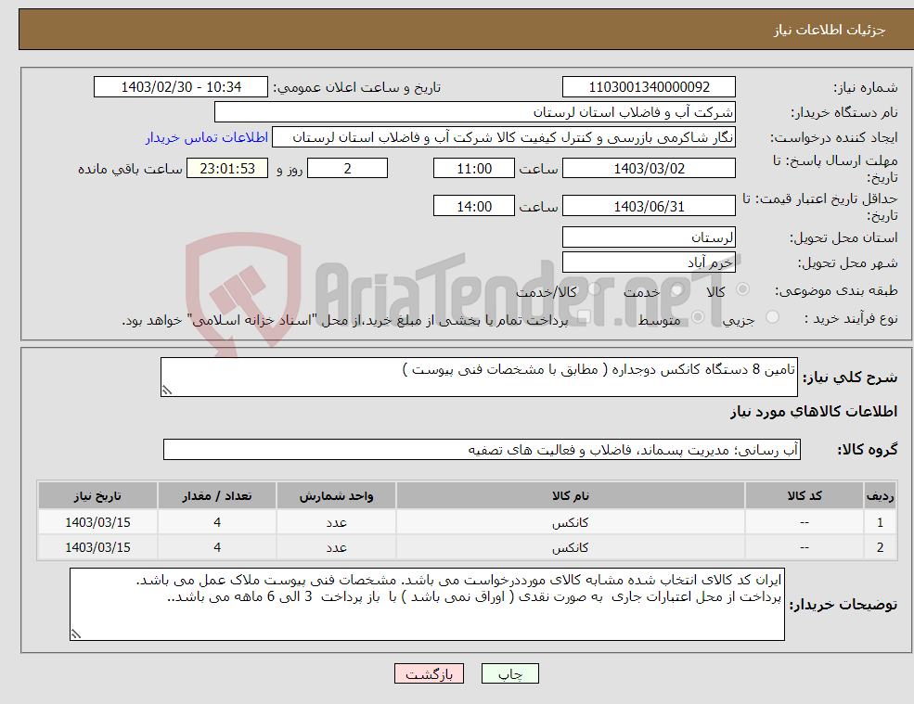Click the چاپ print button

pos(510,673)
